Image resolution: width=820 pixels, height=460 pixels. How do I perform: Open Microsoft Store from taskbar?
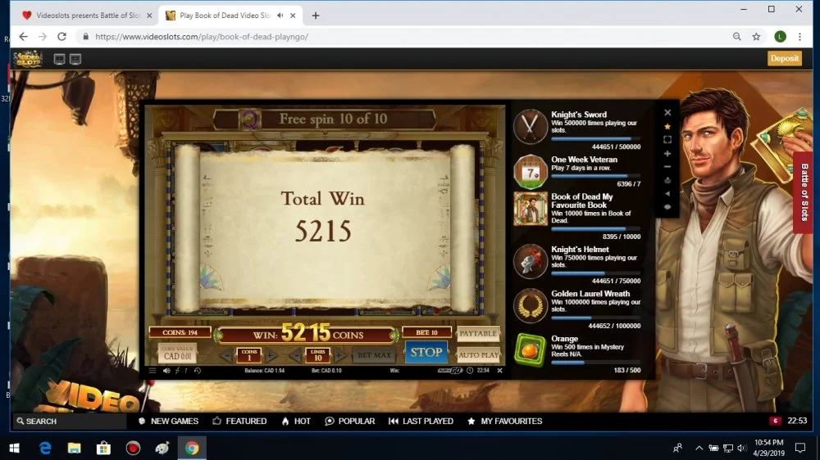pos(103,448)
